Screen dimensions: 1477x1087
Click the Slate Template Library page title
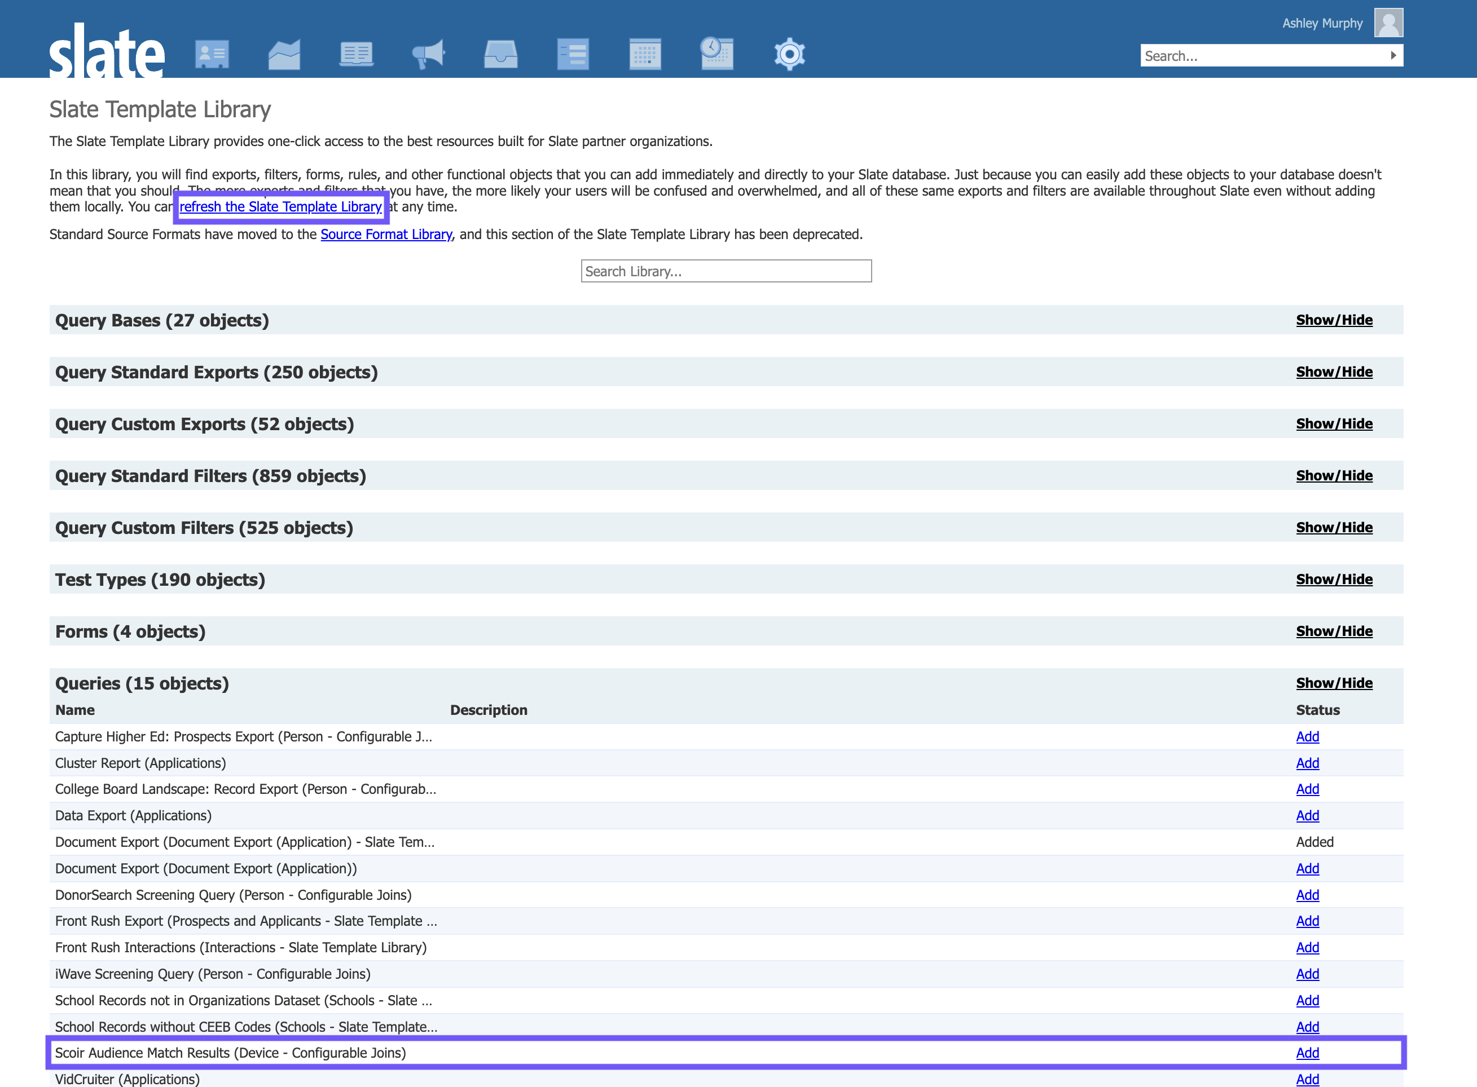click(160, 109)
